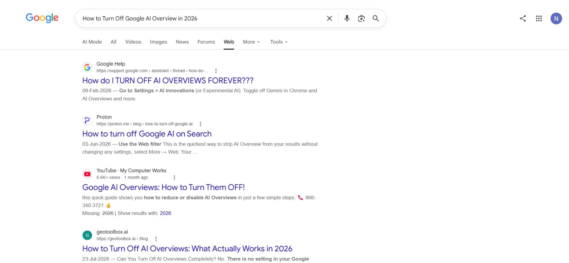
Task: Click the snippet "Use the Web filter"
Action: (140, 144)
